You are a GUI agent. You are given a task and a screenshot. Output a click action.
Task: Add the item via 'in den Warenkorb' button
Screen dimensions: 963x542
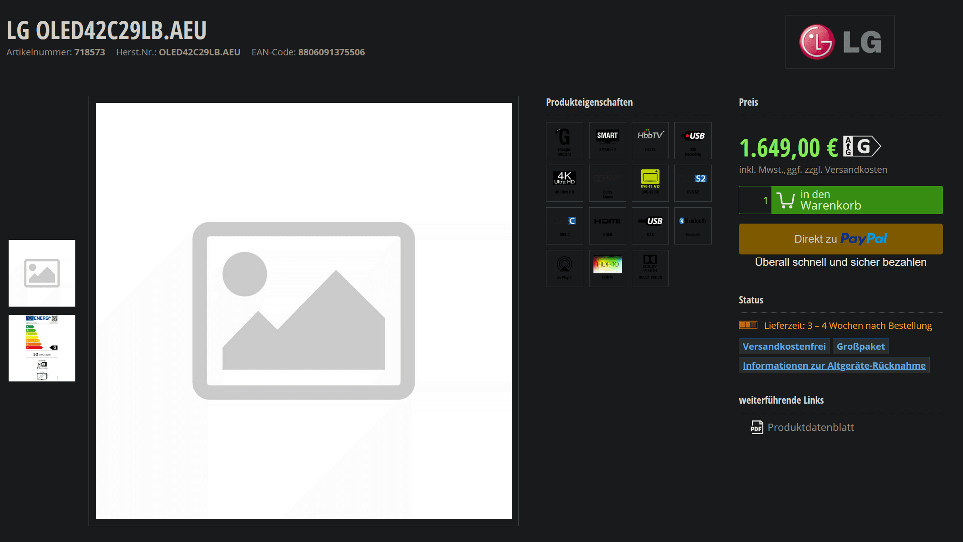point(857,200)
